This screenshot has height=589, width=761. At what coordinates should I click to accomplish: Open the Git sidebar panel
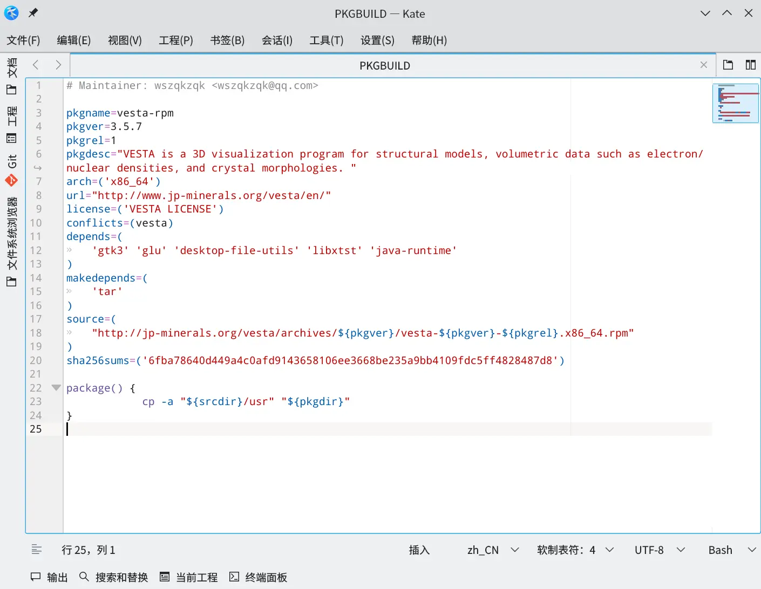12,170
